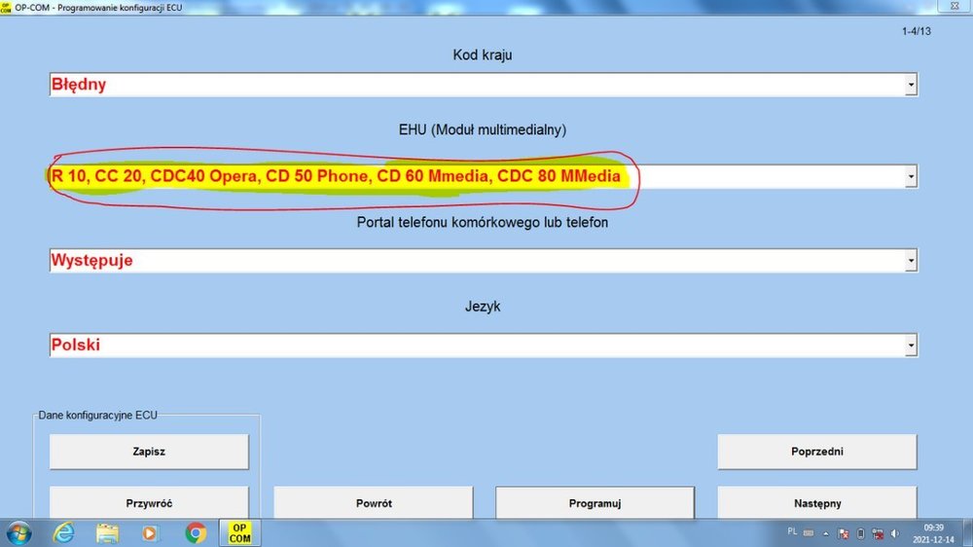Image resolution: width=973 pixels, height=547 pixels.
Task: Launch Internet Explorer from the taskbar
Action: (x=64, y=532)
